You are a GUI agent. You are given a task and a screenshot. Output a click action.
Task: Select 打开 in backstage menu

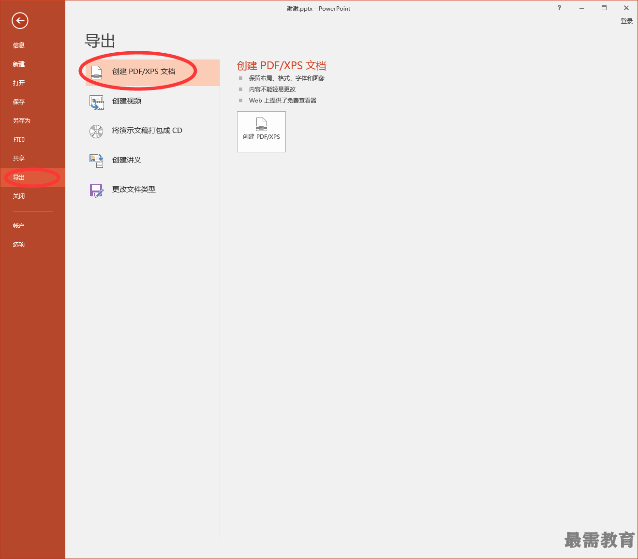pos(32,83)
